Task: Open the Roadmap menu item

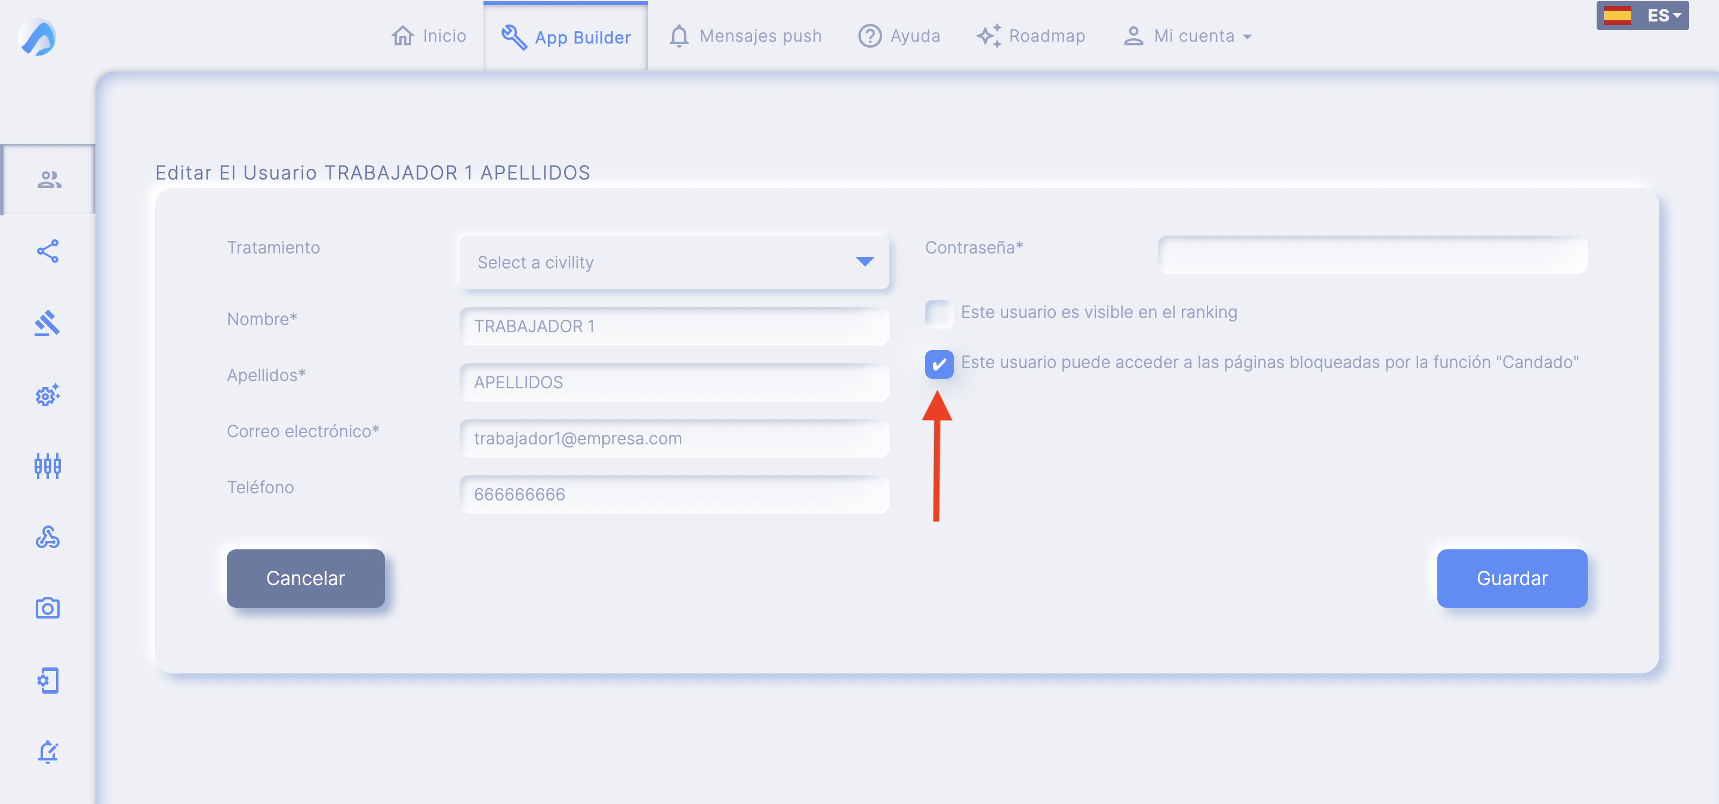Action: pos(1030,36)
